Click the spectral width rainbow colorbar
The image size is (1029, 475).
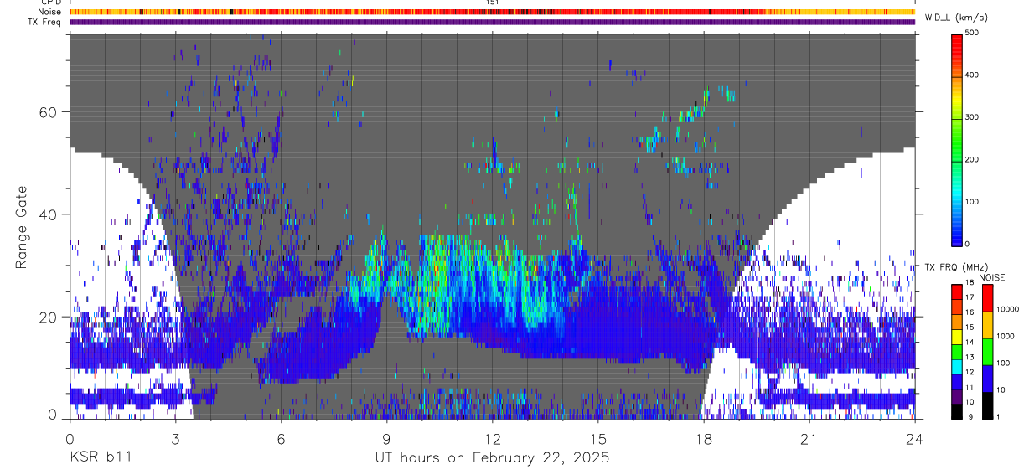pyautogui.click(x=956, y=139)
